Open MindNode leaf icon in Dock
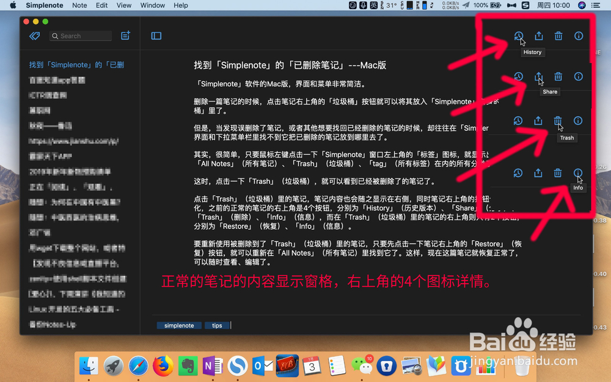 point(436,366)
